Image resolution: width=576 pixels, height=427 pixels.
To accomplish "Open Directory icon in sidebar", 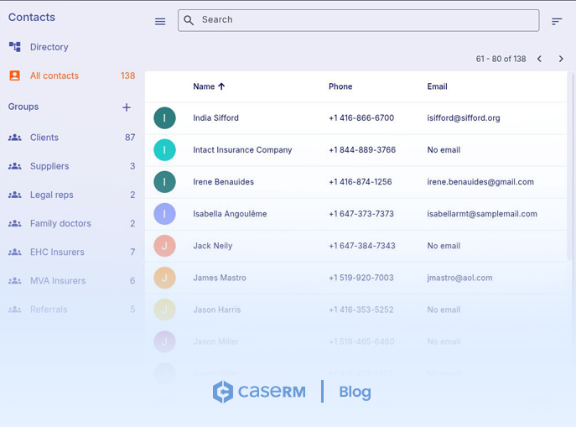I will [x=15, y=47].
